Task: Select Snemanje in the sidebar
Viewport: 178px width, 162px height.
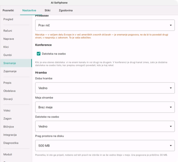Action: pyautogui.click(x=16, y=63)
